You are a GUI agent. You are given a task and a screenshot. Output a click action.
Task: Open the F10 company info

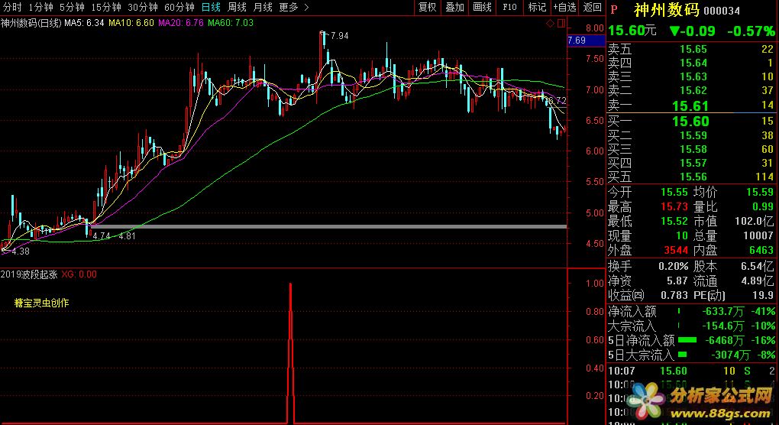coord(509,7)
